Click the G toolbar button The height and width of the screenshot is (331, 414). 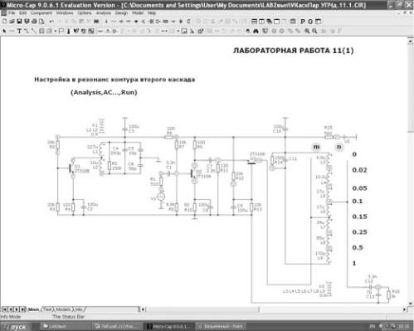point(310,22)
